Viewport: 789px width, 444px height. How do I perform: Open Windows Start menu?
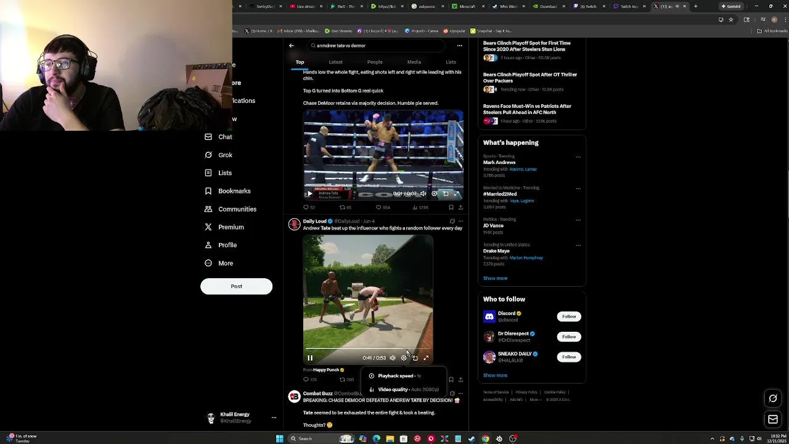280,438
